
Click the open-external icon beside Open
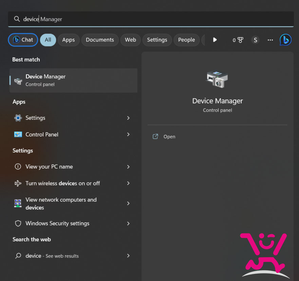pos(155,136)
